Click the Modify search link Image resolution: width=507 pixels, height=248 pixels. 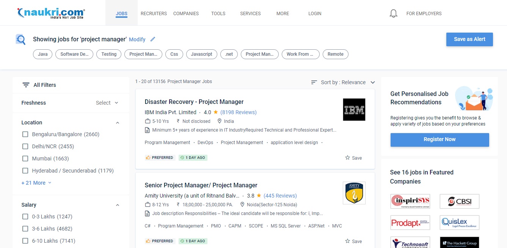tap(137, 39)
